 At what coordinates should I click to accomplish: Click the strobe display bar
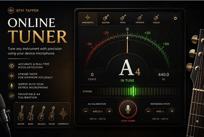137,91
